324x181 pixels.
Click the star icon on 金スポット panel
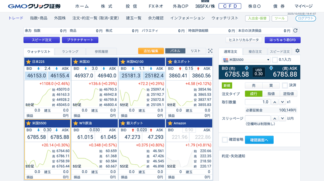pyautogui.click(x=170, y=62)
